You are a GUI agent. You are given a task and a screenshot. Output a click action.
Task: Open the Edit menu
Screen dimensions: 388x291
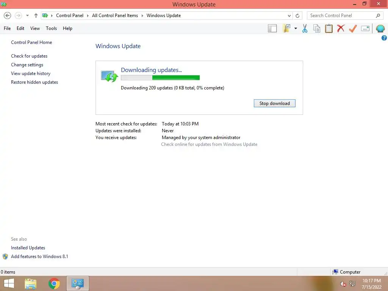click(20, 28)
